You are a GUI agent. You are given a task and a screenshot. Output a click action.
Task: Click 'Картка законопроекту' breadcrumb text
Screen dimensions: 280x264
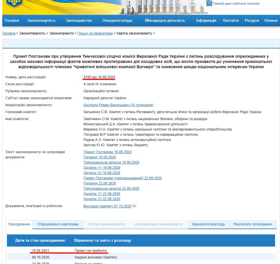coord(134,33)
